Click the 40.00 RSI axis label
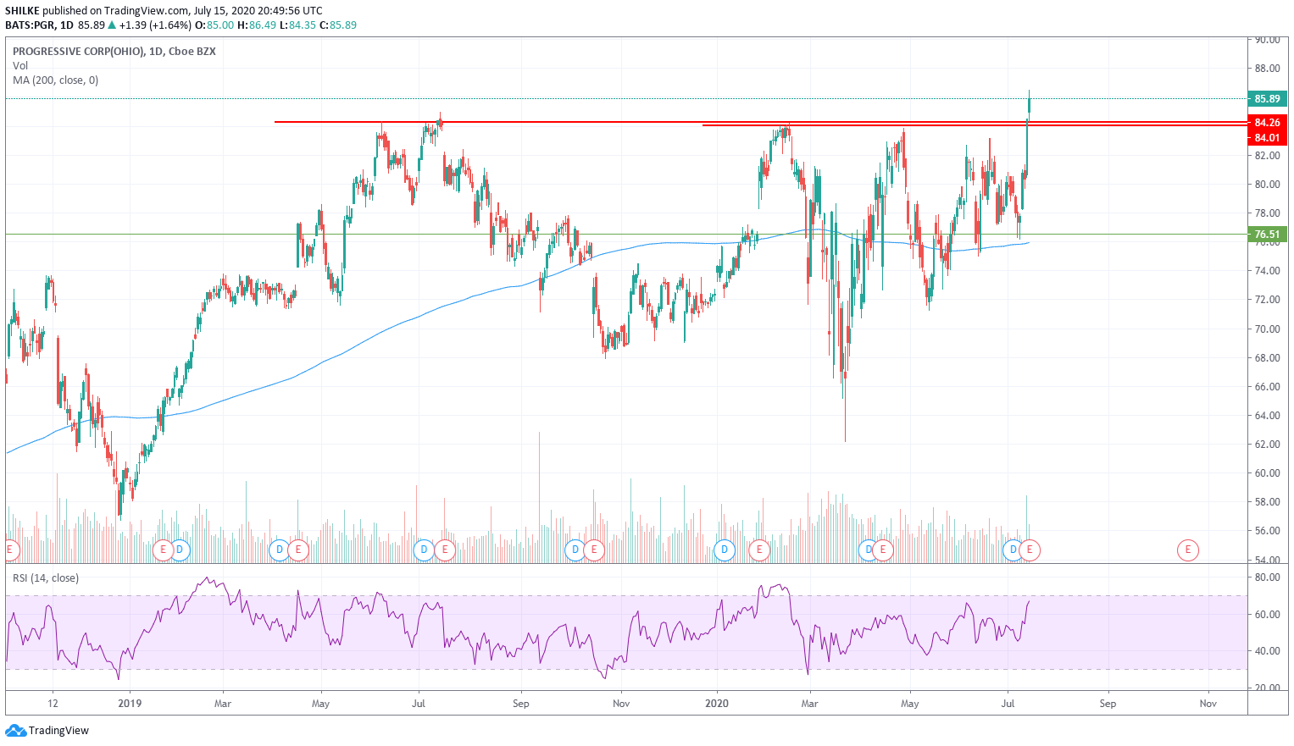The image size is (1294, 746). [x=1267, y=651]
